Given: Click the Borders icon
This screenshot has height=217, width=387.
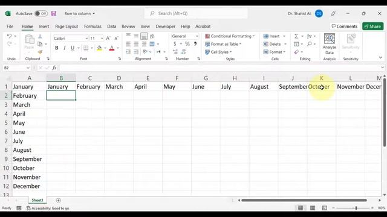Looking at the screenshot, I should point(86,48).
